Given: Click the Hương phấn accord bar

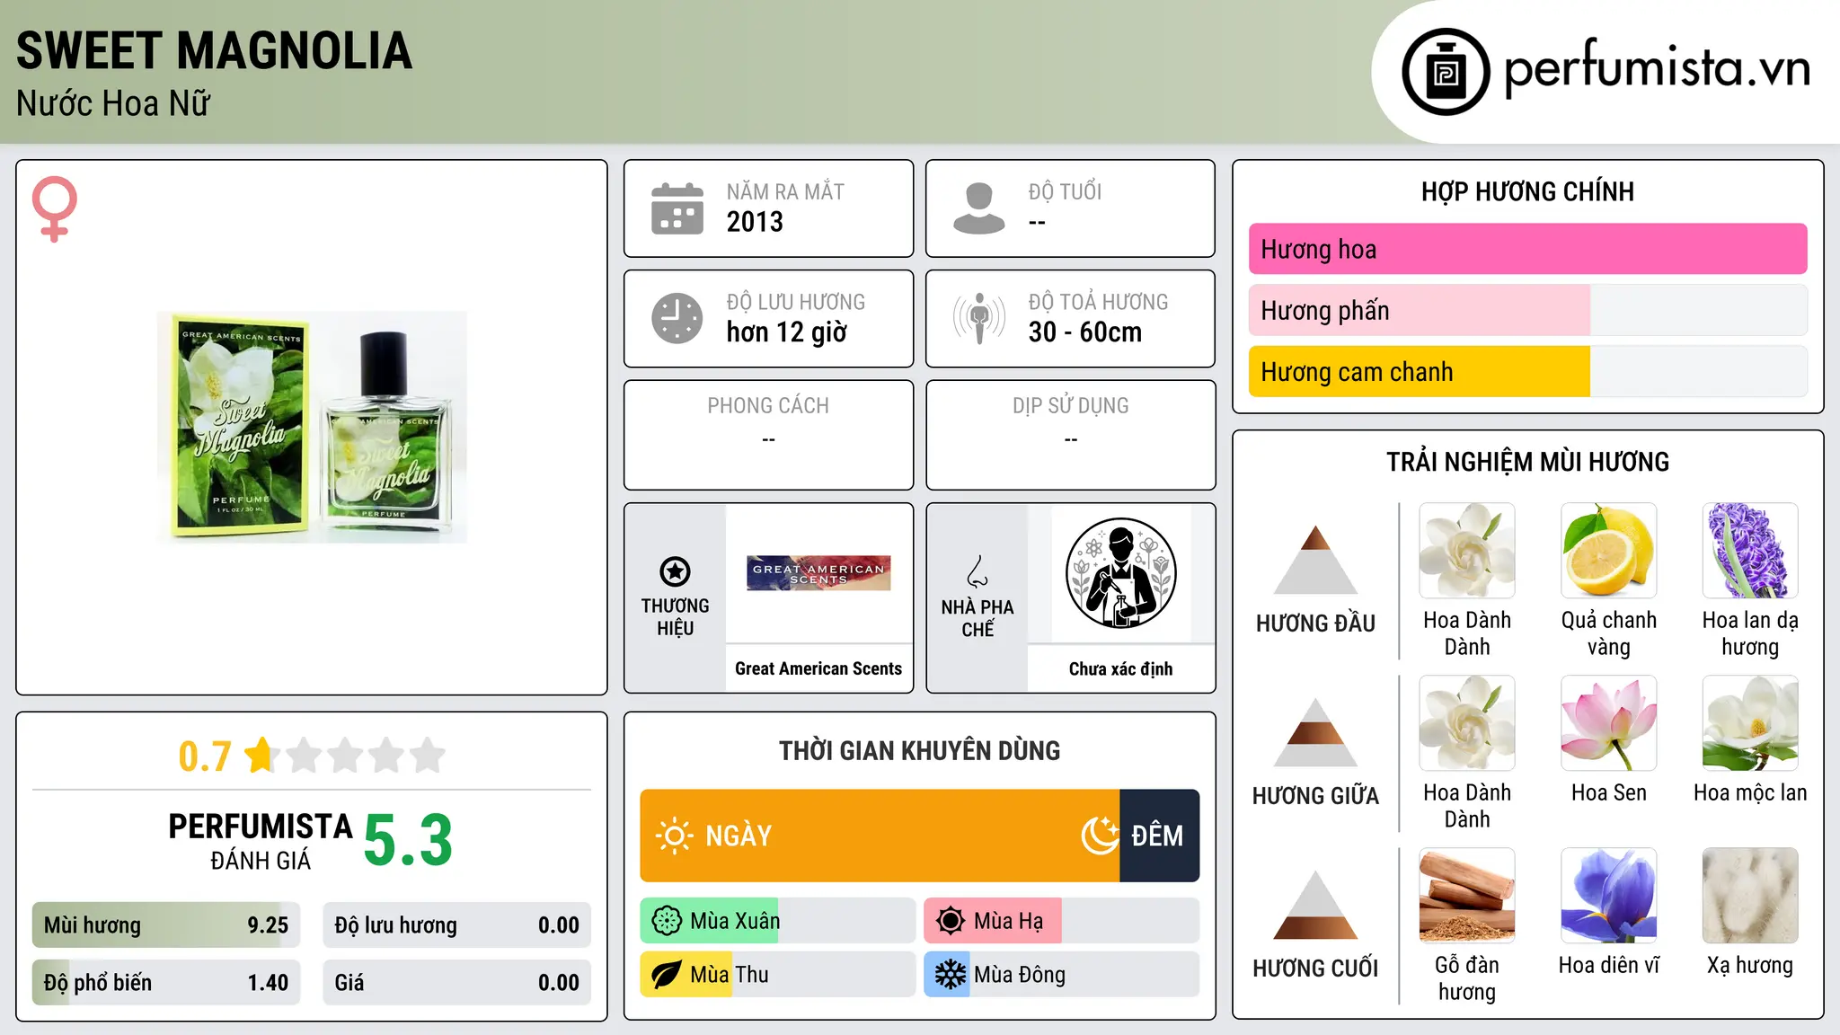Looking at the screenshot, I should pos(1527,310).
